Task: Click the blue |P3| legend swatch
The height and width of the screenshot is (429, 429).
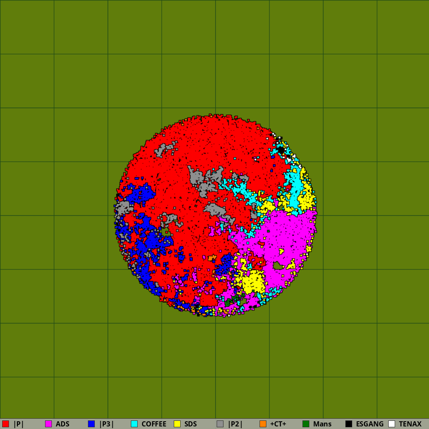Action: point(91,424)
